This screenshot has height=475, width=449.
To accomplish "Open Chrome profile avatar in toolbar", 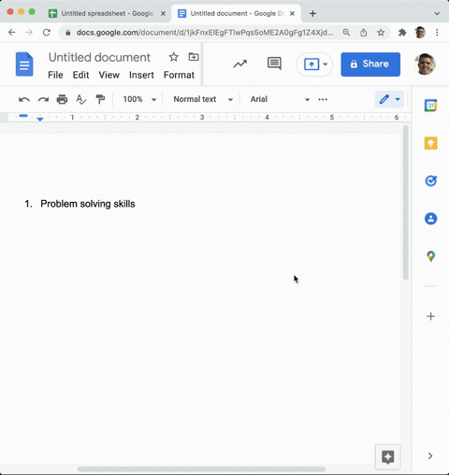I will point(420,33).
